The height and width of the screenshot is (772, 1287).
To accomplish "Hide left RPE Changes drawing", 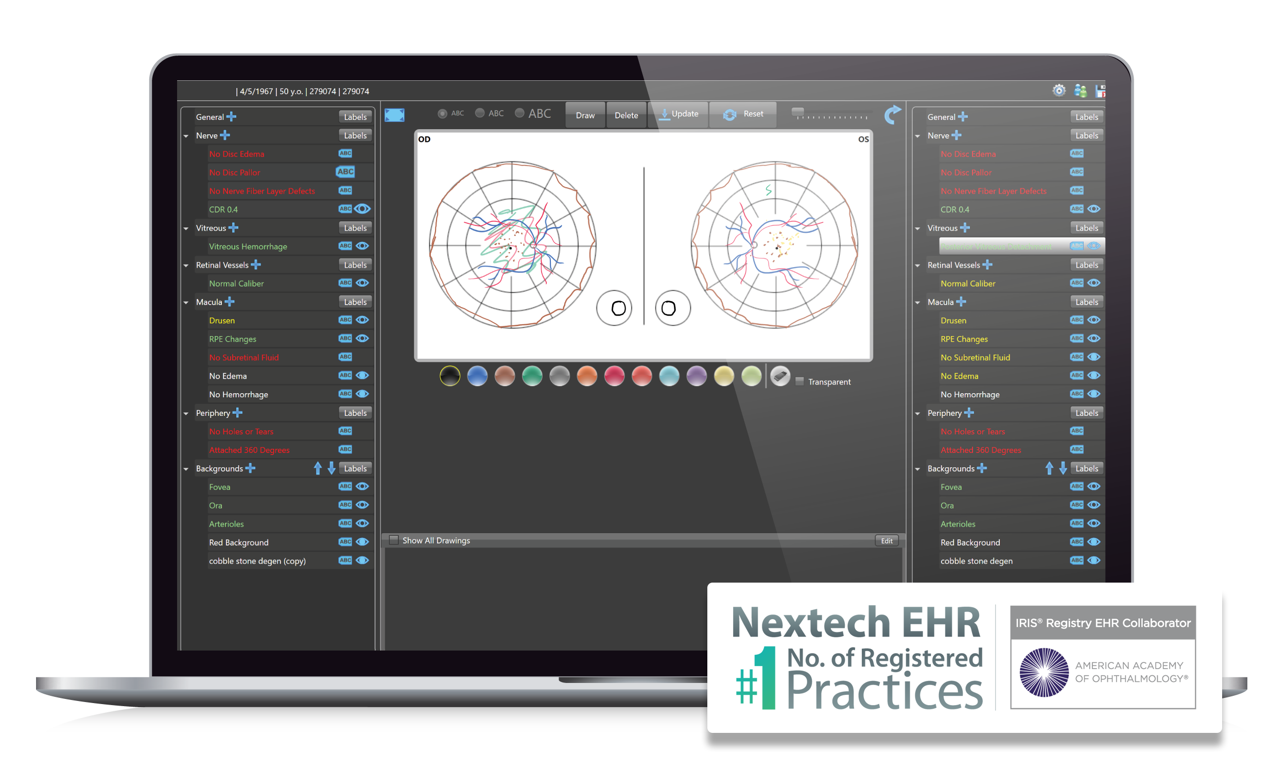I will [x=362, y=338].
